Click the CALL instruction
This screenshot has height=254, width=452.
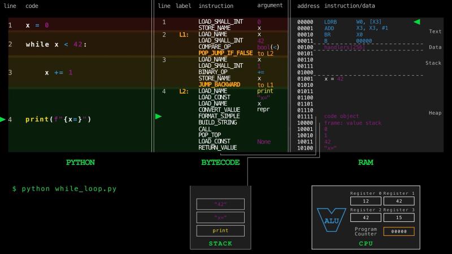click(205, 129)
